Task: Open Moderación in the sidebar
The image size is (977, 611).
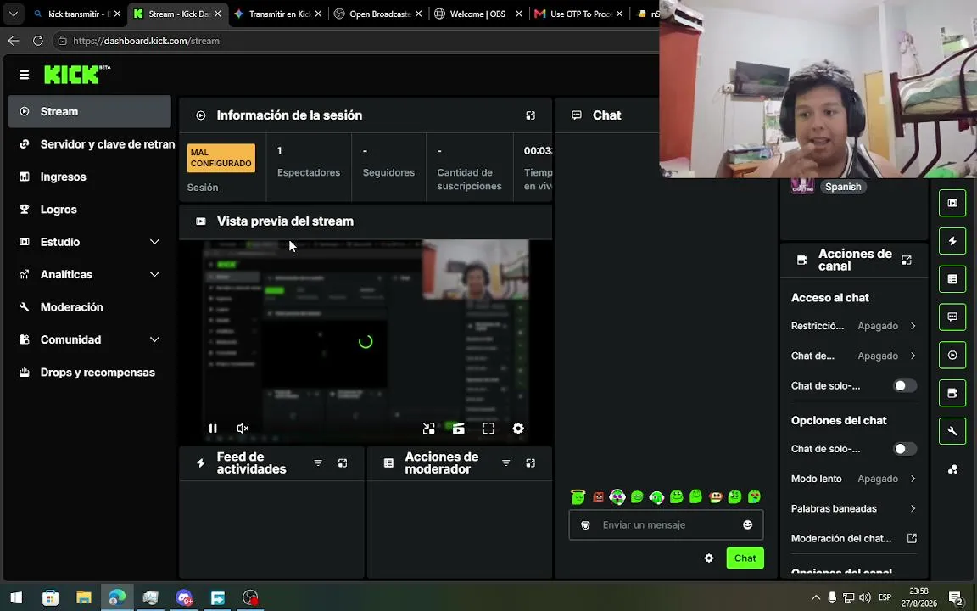Action: click(x=89, y=307)
